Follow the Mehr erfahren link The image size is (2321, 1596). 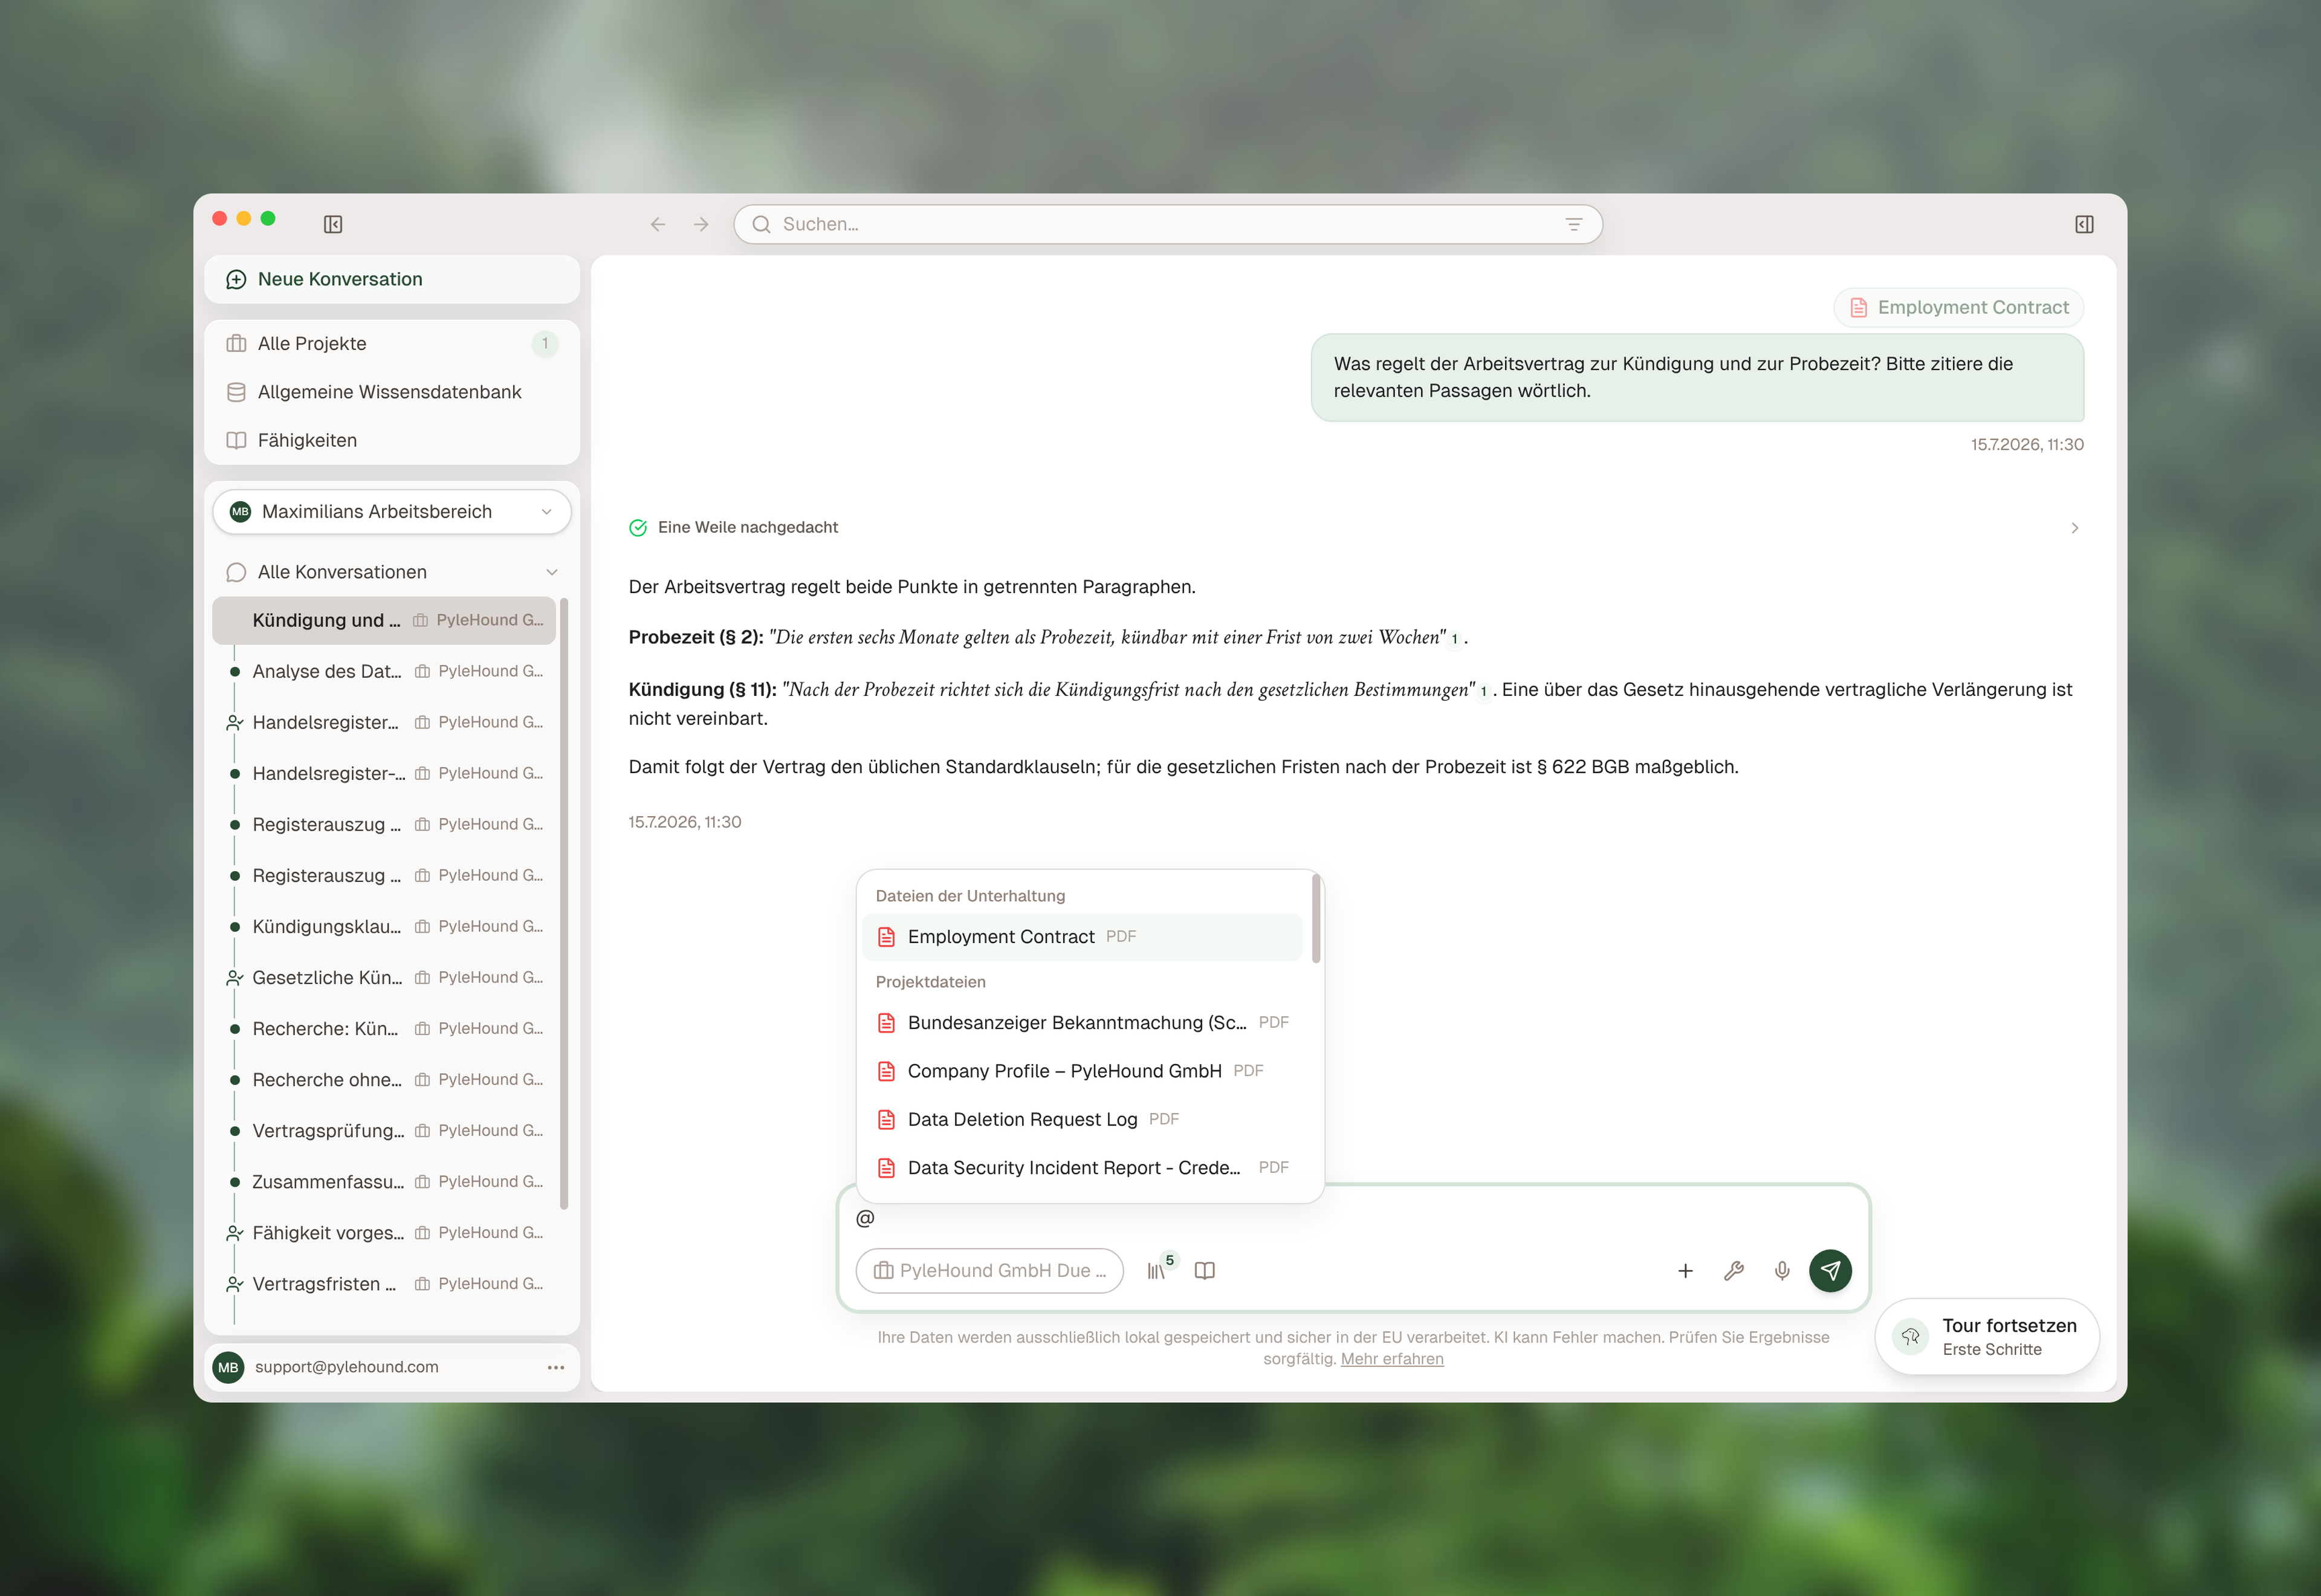(1391, 1358)
